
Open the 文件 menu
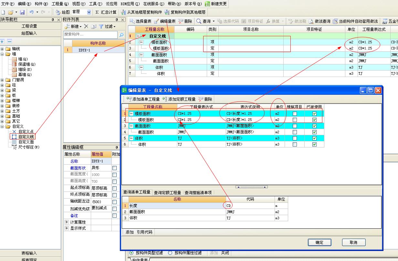pos(8,4)
